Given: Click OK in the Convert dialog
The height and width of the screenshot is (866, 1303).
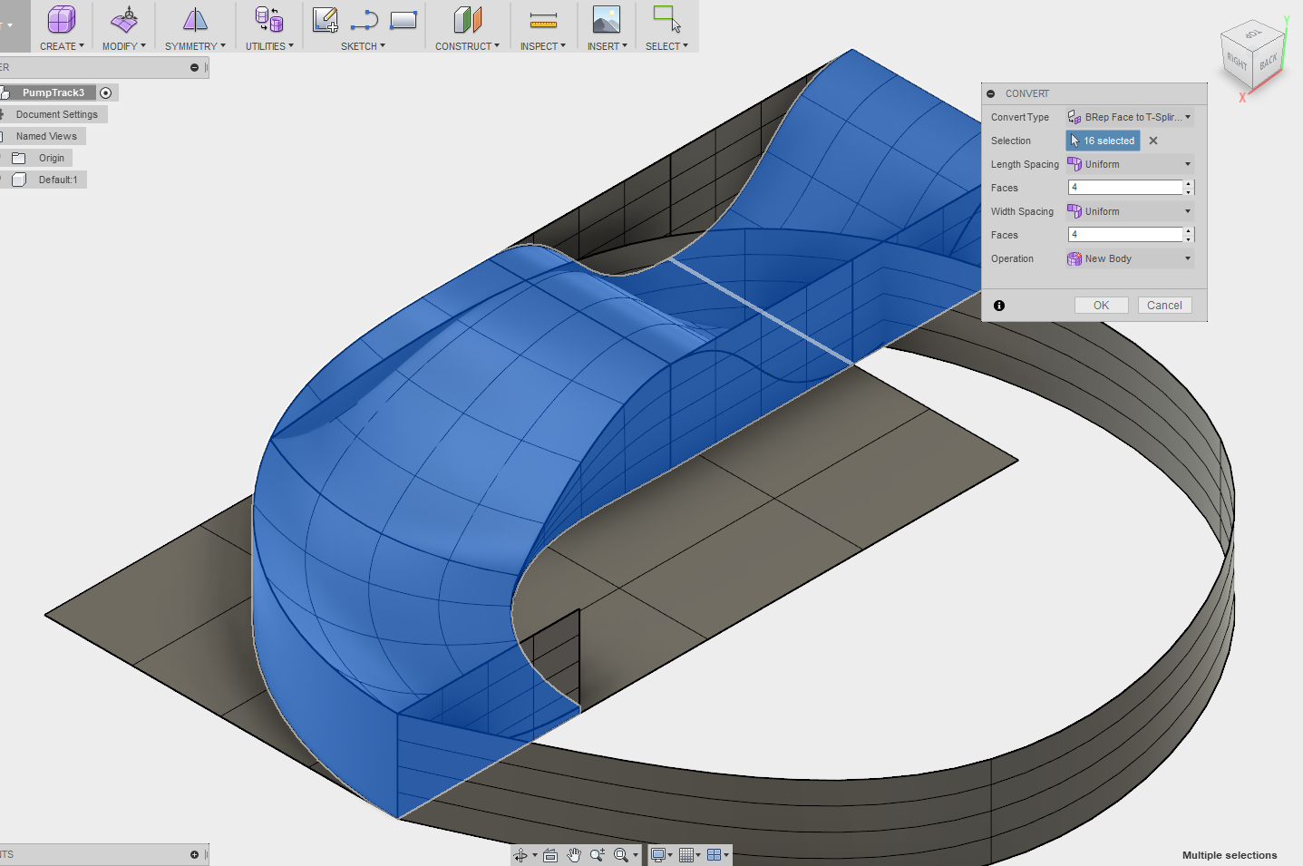Looking at the screenshot, I should pos(1101,306).
